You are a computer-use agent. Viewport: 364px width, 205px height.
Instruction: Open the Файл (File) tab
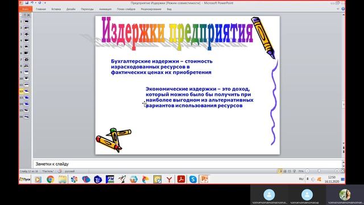[x=26, y=9]
